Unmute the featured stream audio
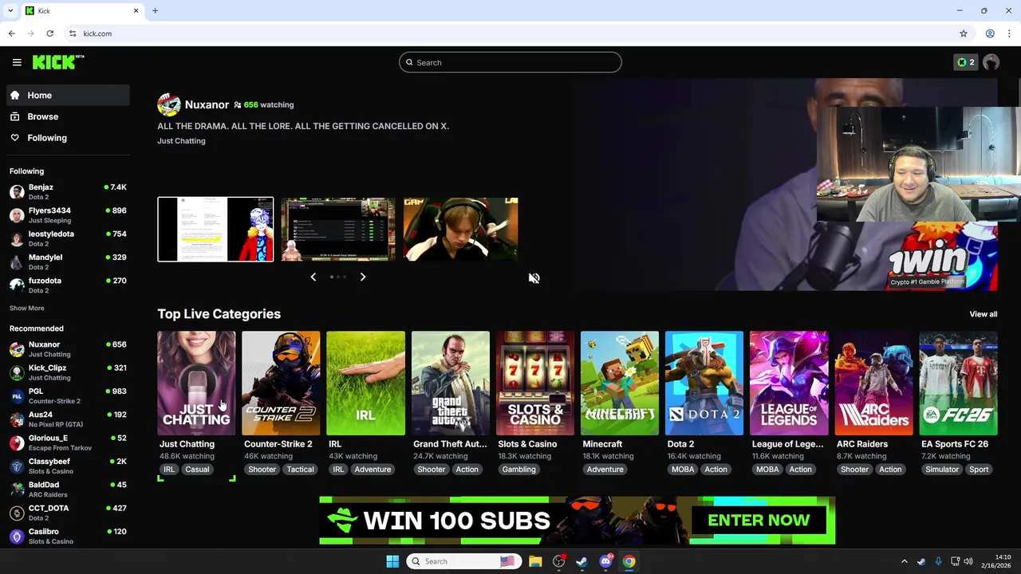 (534, 278)
